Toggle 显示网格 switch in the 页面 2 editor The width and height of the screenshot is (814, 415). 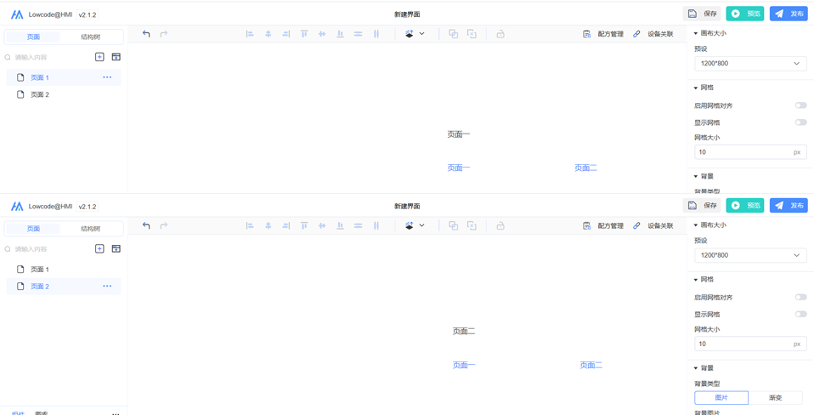coord(800,315)
